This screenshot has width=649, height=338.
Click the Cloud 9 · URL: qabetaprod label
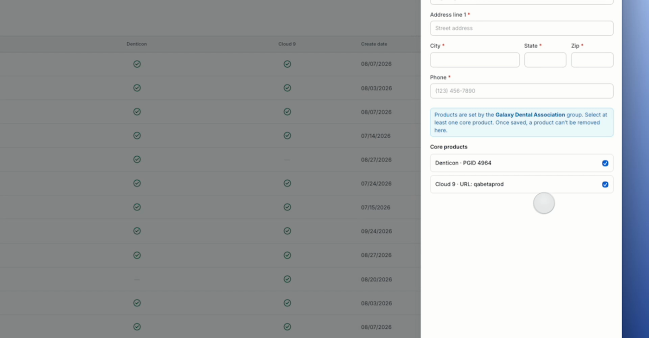469,185
